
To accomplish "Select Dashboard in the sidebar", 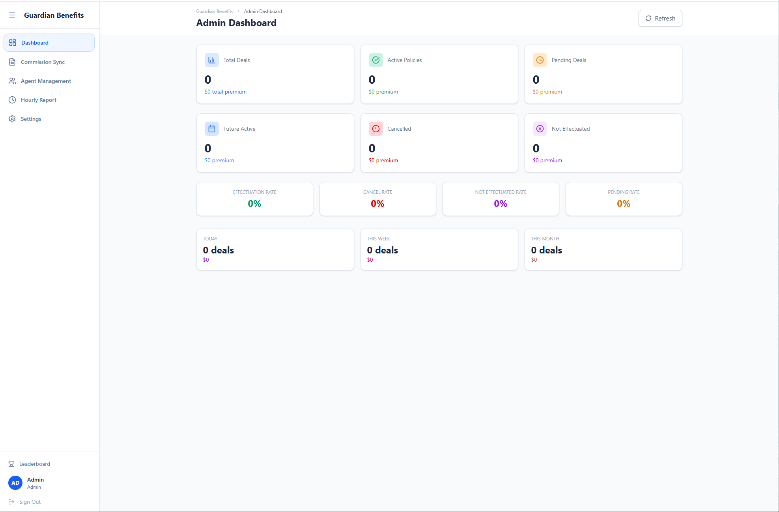I will (35, 42).
